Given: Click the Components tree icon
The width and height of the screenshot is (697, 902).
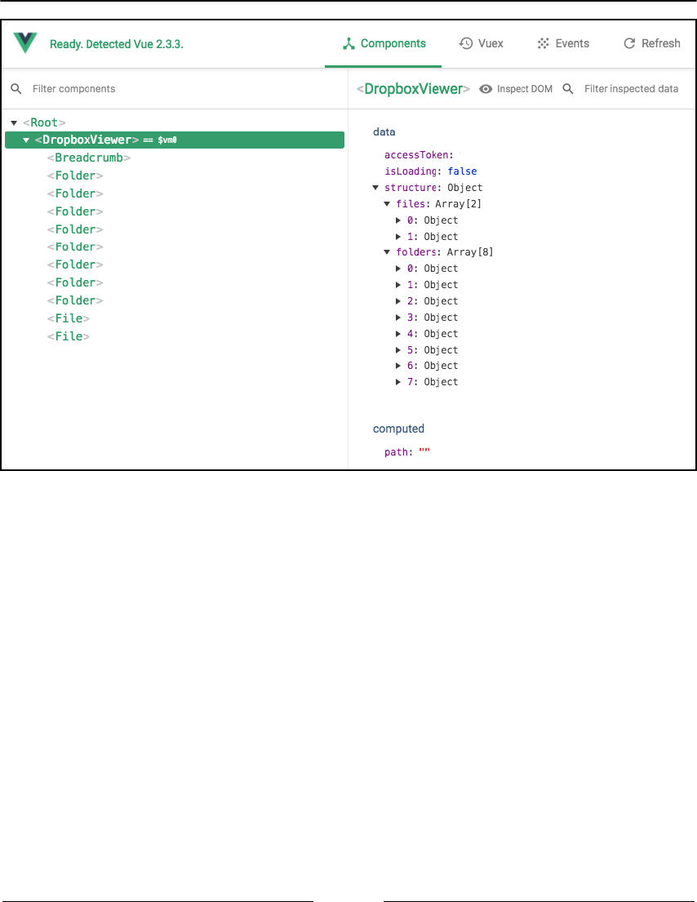Looking at the screenshot, I should [x=348, y=44].
